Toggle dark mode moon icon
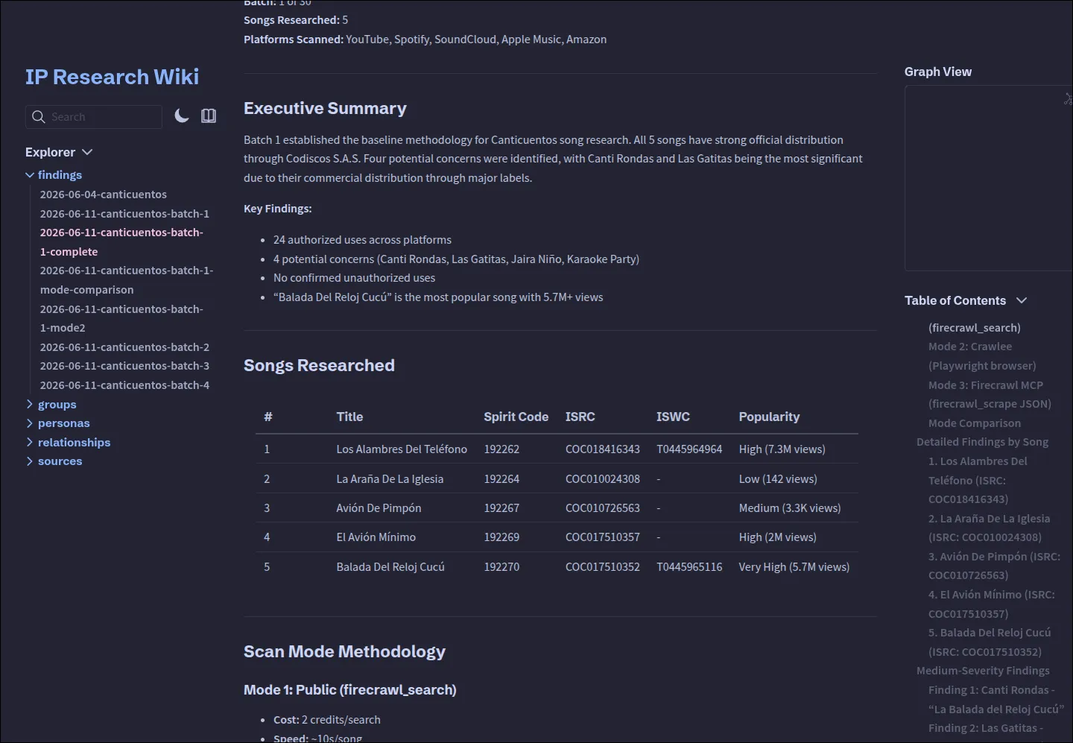Screen dimensions: 1073x743 click(181, 116)
